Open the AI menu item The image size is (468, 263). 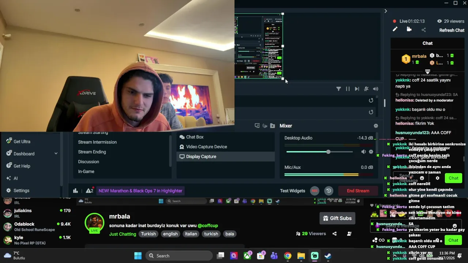tap(15, 178)
